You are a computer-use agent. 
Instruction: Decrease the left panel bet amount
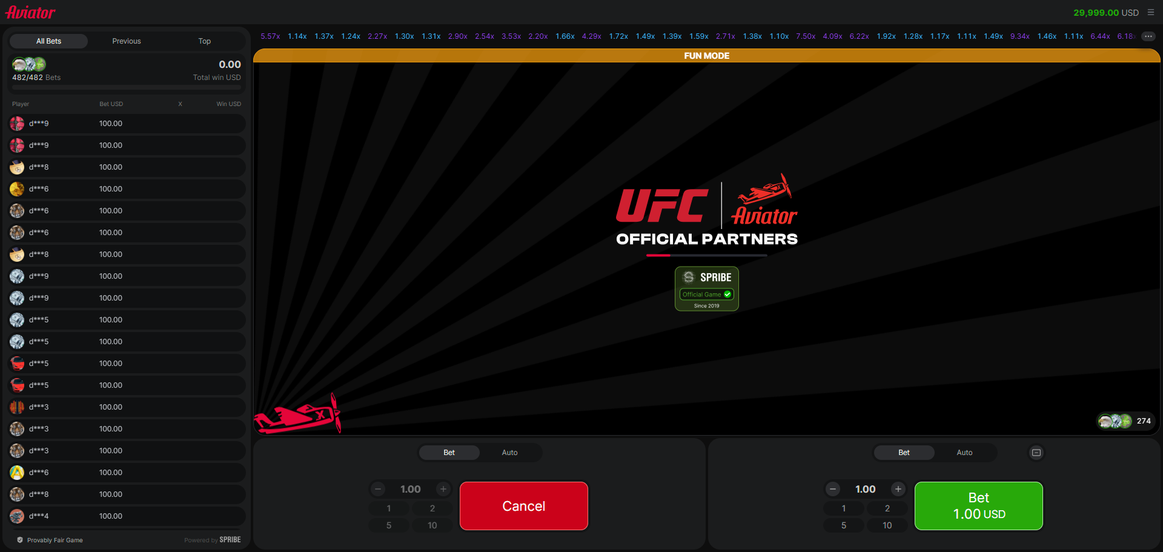378,489
